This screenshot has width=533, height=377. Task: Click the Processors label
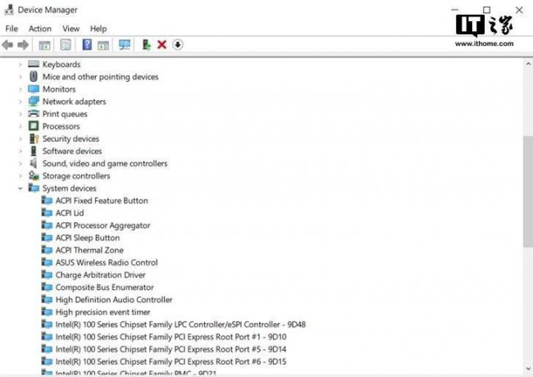61,126
